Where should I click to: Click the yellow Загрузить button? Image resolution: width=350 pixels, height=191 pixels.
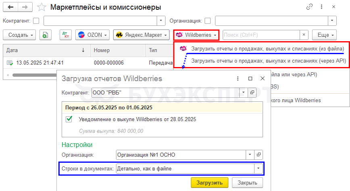tap(209, 183)
